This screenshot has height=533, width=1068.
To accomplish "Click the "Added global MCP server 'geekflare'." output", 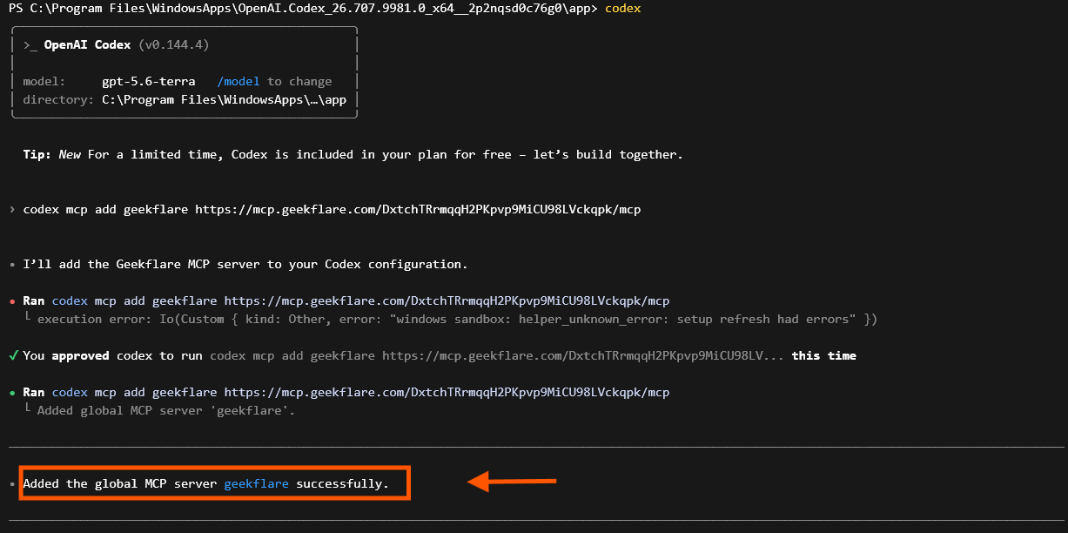I will (x=166, y=410).
